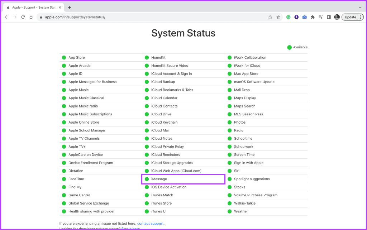The width and height of the screenshot is (367, 230).
Task: Select the Dictation status entry
Action: 76,171
